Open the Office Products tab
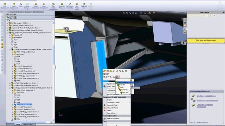This screenshot has width=225, height=126. 38,12
